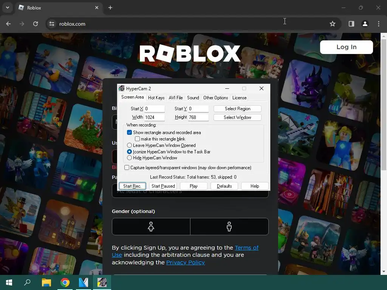The image size is (387, 290).
Task: Open Chrome three-dot menu
Action: click(379, 24)
